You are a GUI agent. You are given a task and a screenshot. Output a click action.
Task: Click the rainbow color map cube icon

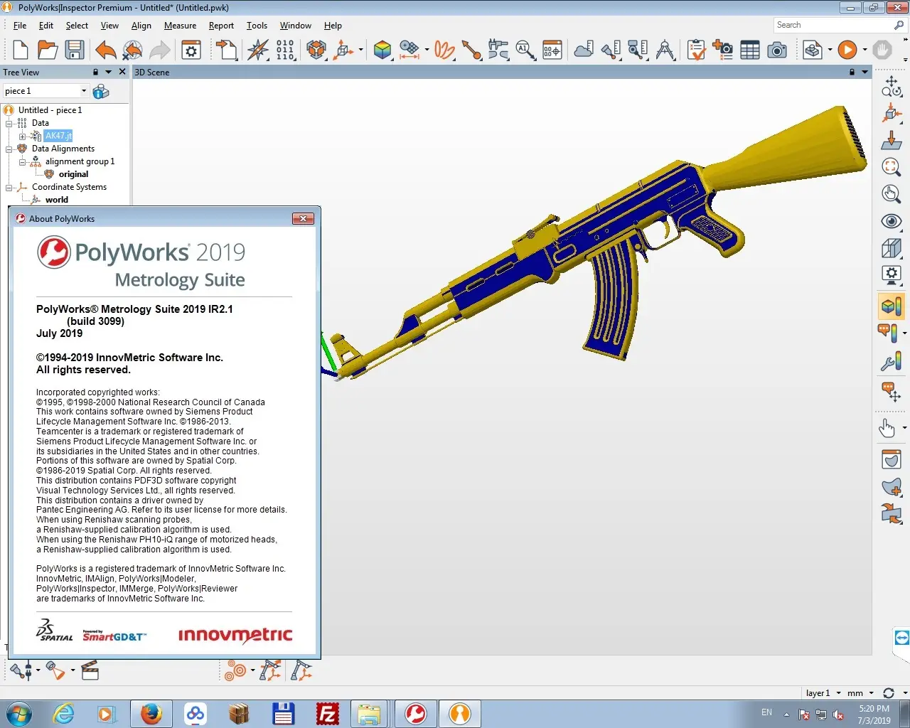point(382,50)
